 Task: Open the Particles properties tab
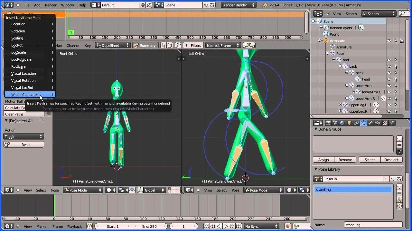click(x=392, y=123)
